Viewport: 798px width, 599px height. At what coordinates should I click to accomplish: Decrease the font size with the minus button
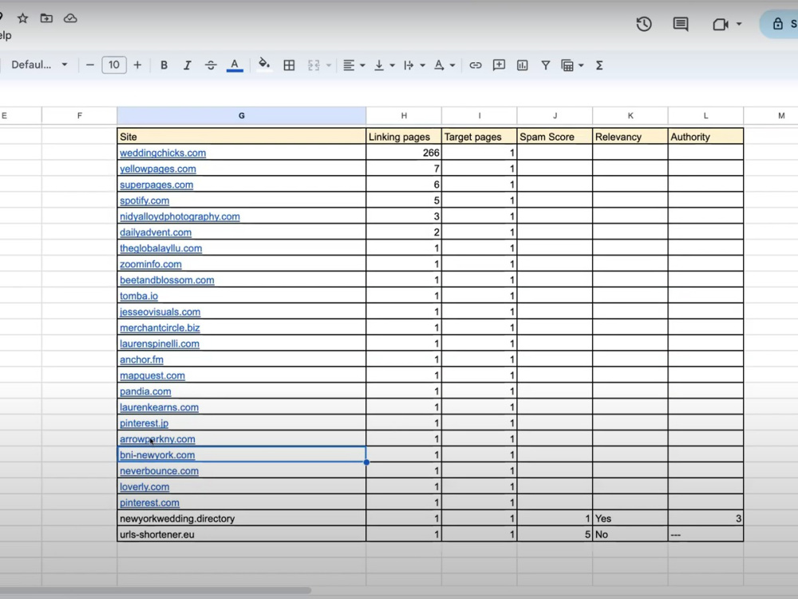90,65
